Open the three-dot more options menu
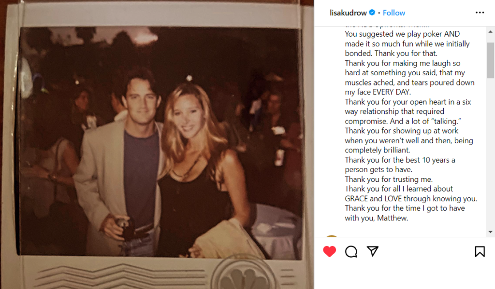This screenshot has width=495, height=289. coord(480,13)
